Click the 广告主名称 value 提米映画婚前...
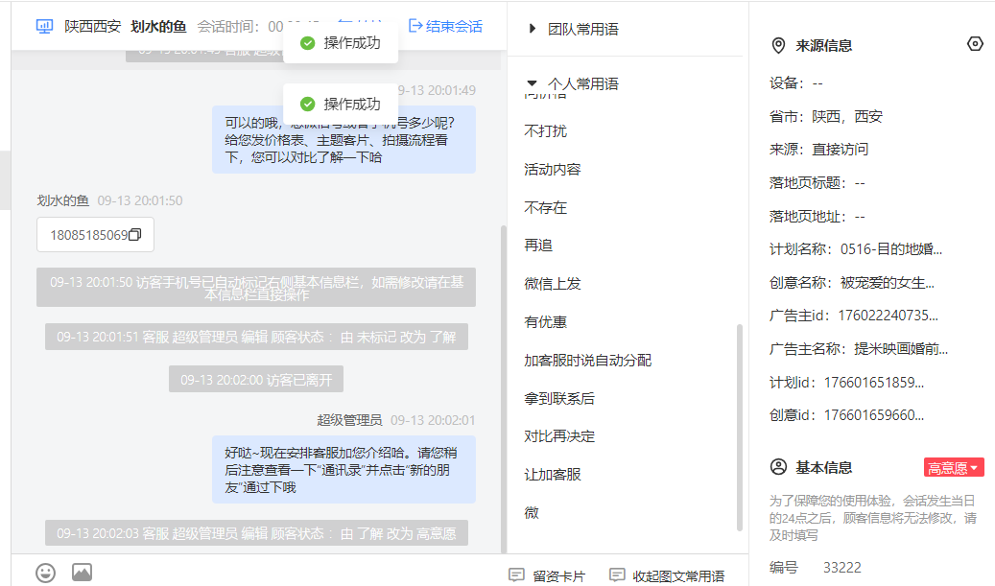Screen dimensions: 995x586 901,349
